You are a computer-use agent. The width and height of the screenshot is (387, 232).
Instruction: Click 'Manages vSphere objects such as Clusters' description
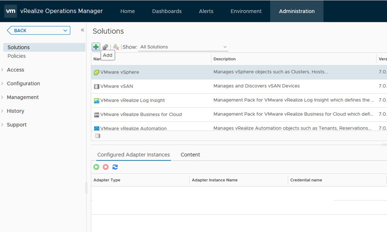(x=271, y=72)
